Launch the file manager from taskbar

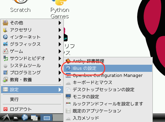click(x=16, y=118)
